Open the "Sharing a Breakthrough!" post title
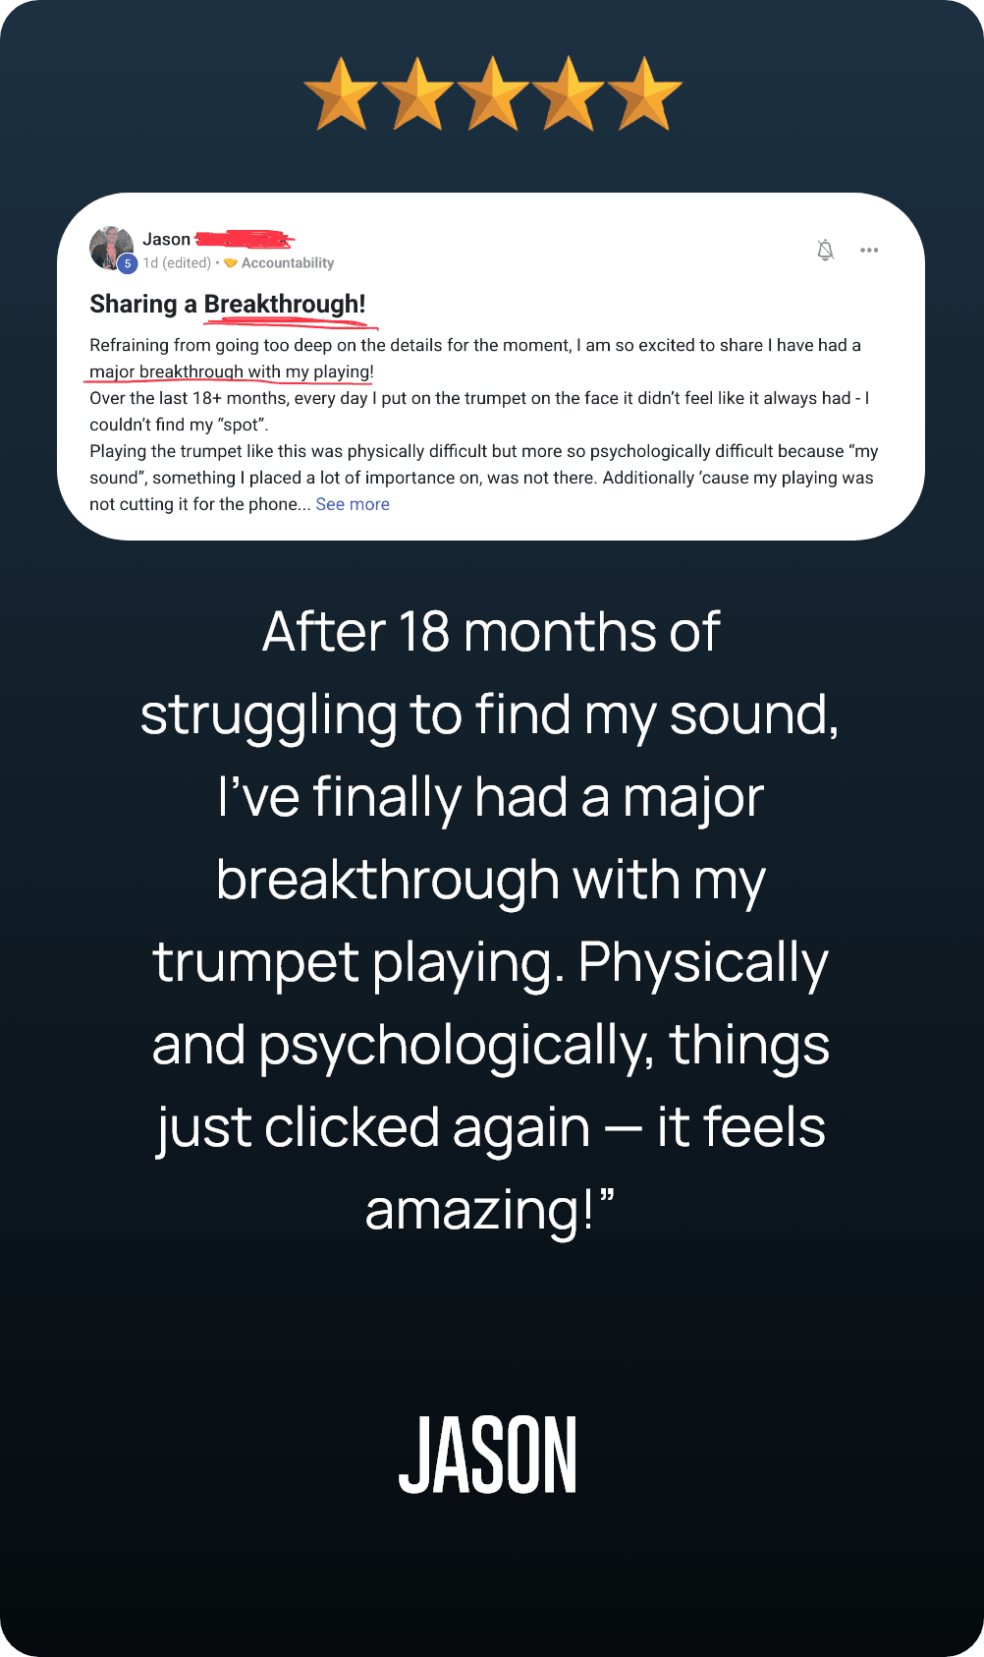The image size is (984, 1657). click(228, 304)
